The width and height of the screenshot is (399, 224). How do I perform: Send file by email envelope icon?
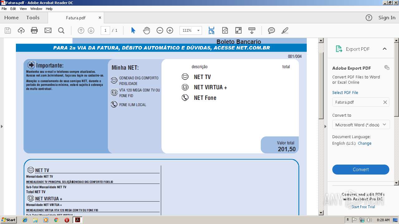coord(48,30)
